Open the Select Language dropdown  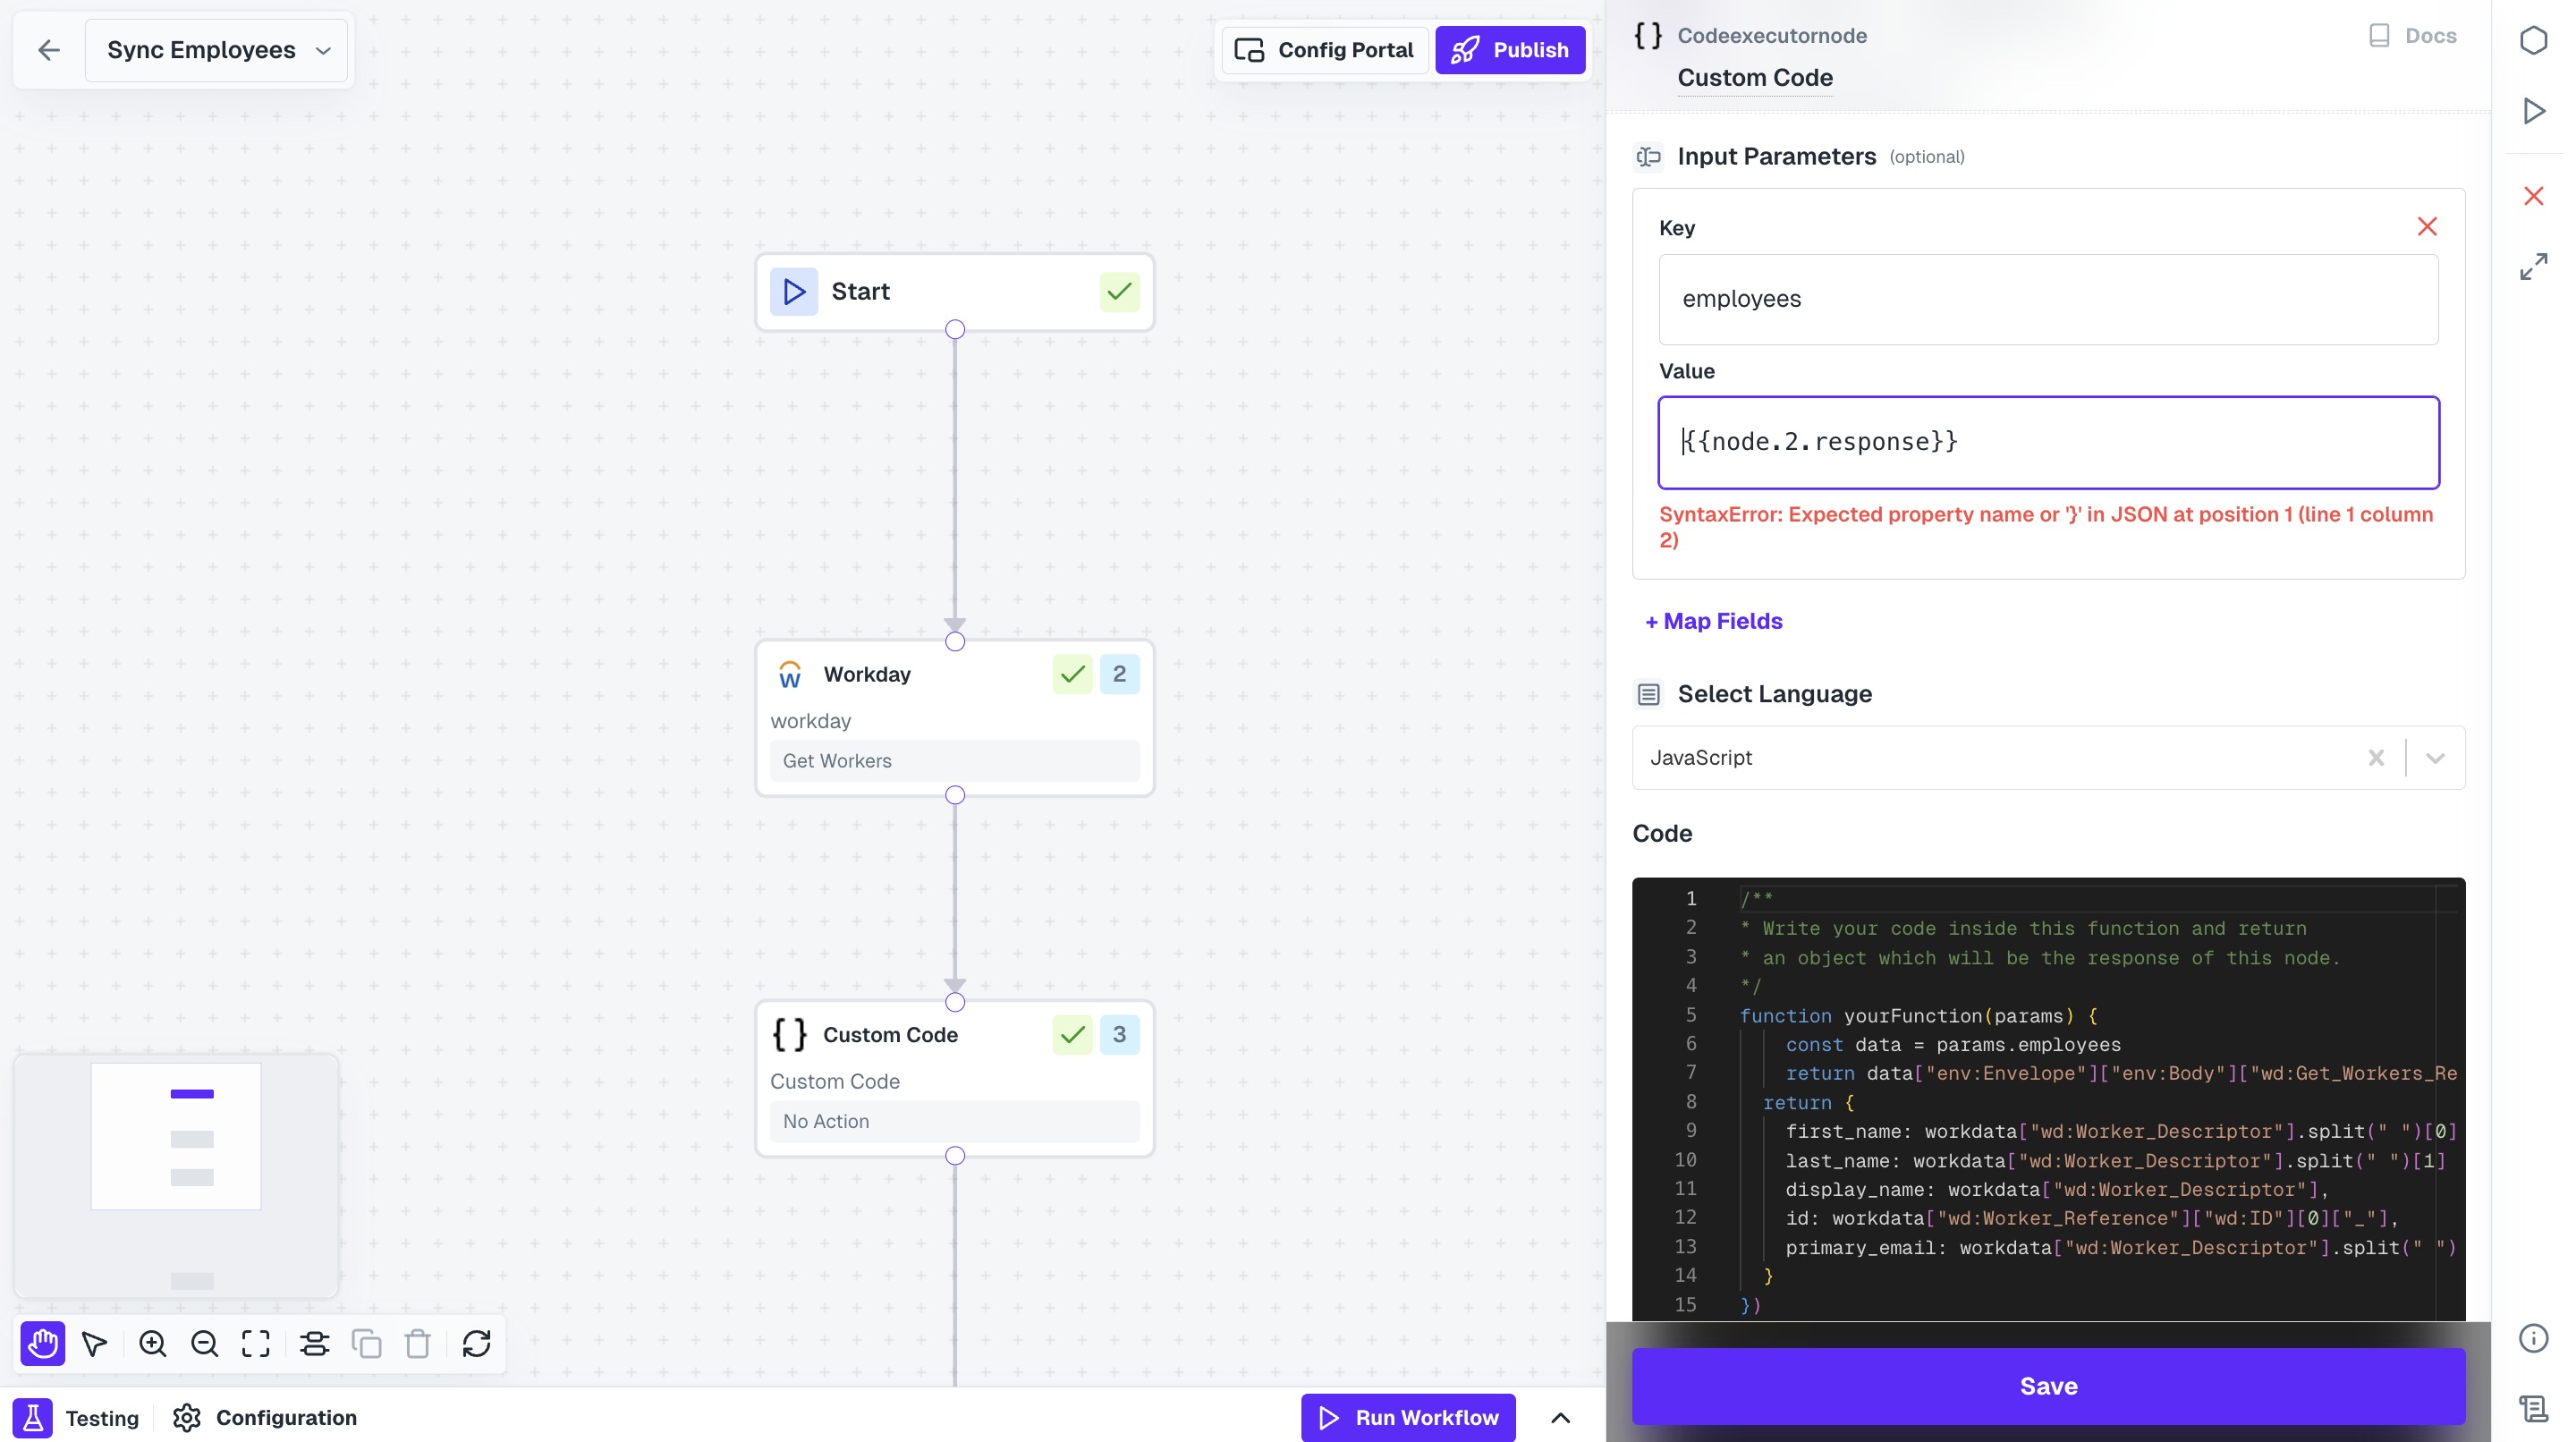2435,757
